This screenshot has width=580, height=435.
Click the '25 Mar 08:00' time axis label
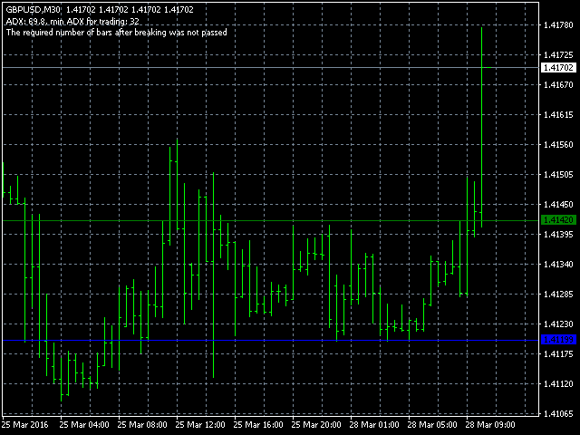142,425
